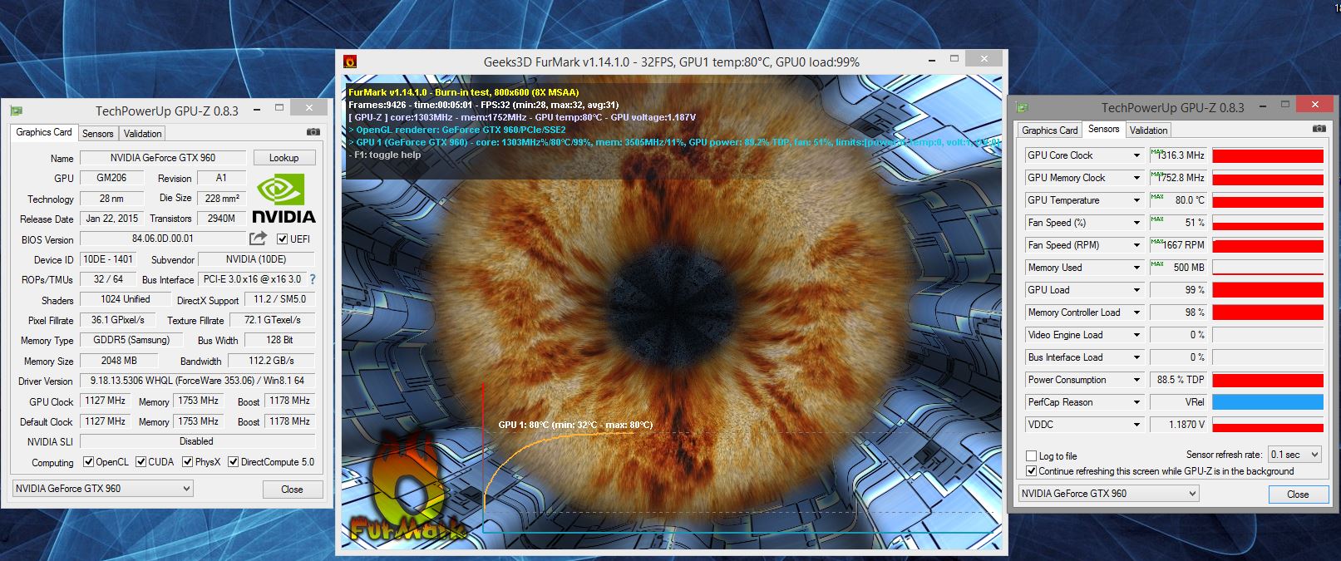The image size is (1341, 561).
Task: Click the camera screenshot icon in Sensors GPU-Z window
Action: coord(1319,129)
